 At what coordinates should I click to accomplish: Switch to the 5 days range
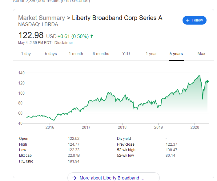point(51,53)
